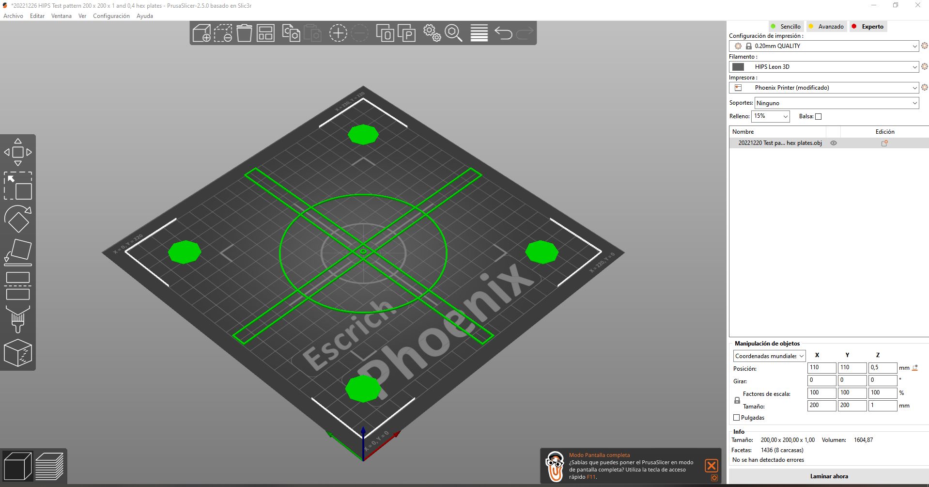This screenshot has height=487, width=929.
Task: Activate the paint-on supports brush
Action: click(18, 320)
